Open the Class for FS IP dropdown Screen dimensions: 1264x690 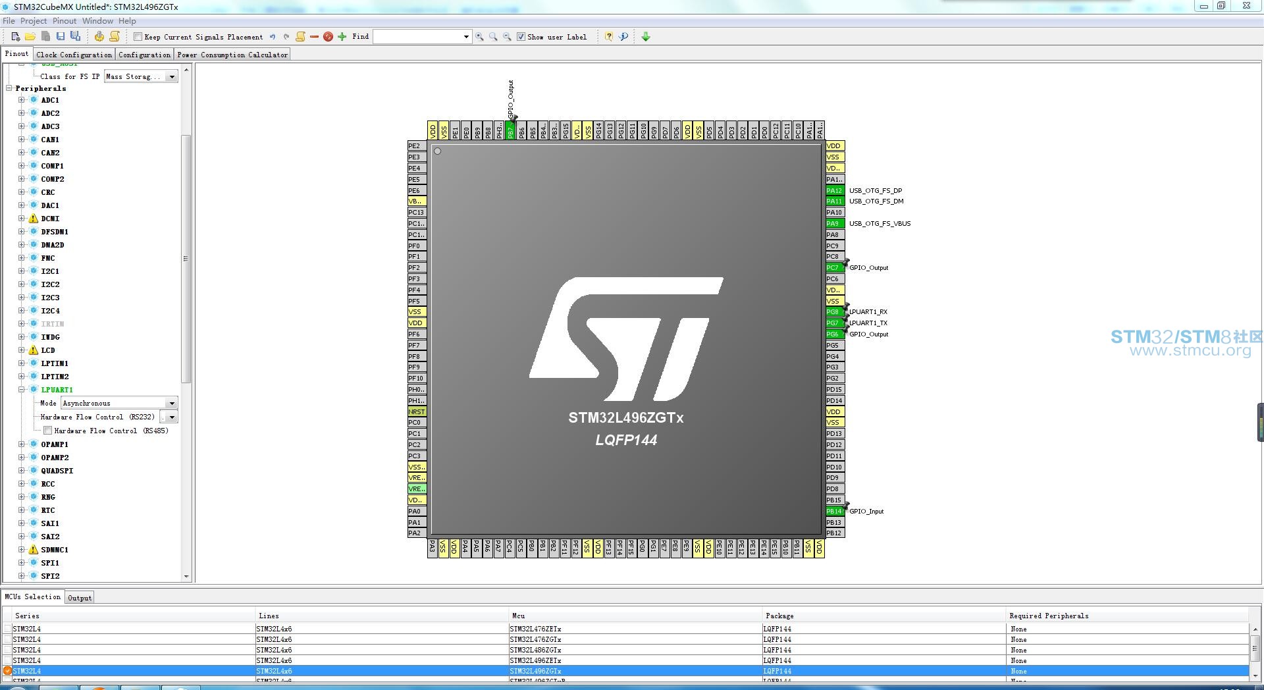pos(172,77)
